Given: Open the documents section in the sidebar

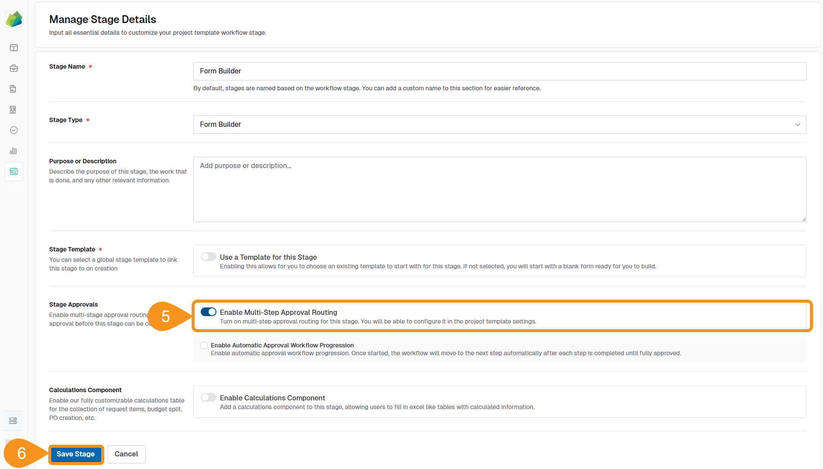Looking at the screenshot, I should [13, 89].
